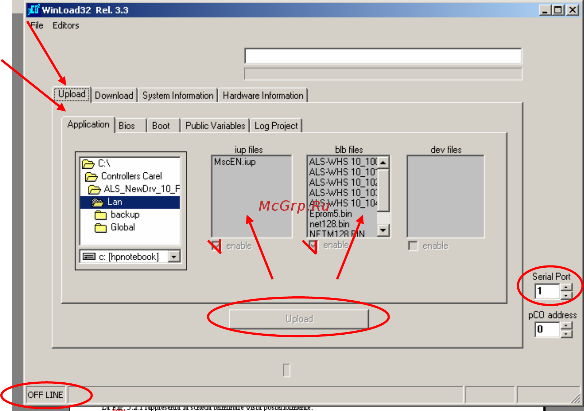Open the Hardware Information tab
This screenshot has width=584, height=411.
(x=263, y=96)
